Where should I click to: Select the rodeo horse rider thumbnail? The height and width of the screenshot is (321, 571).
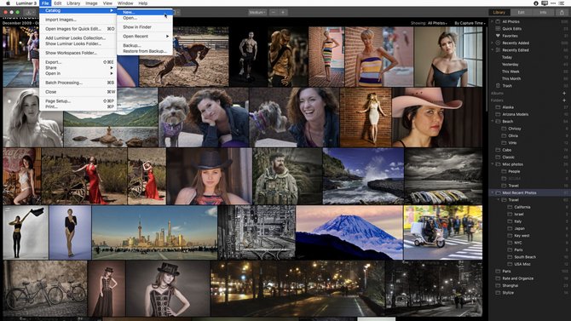click(184, 57)
